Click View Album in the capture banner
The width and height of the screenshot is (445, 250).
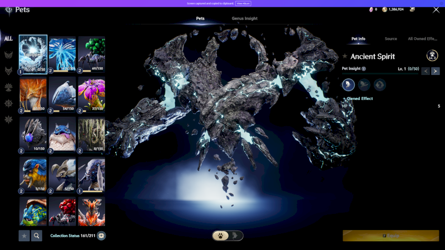243,3
